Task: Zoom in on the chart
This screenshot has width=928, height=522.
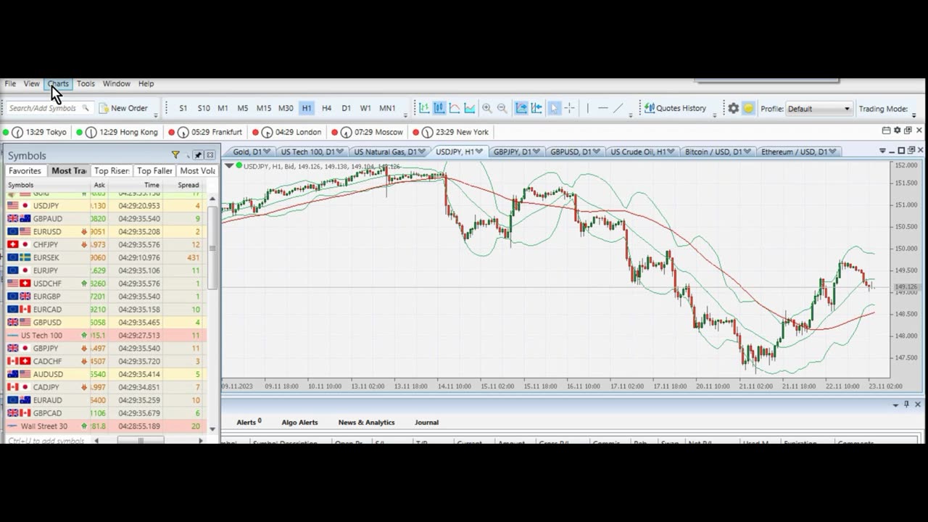Action: (x=487, y=108)
